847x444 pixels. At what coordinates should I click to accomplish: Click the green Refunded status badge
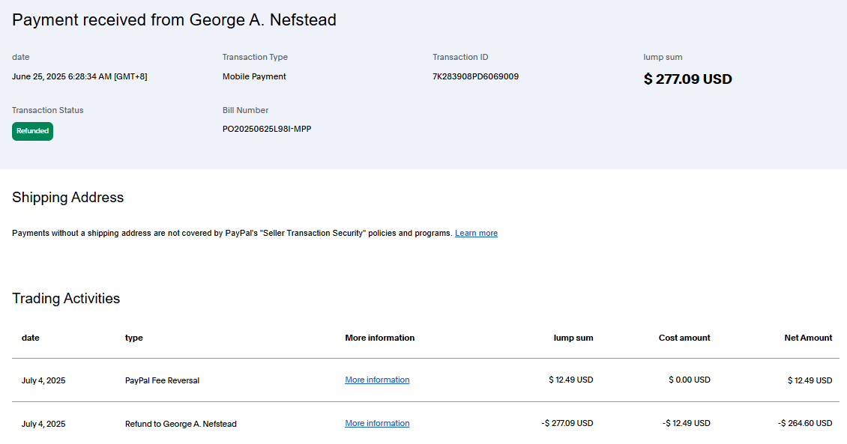click(x=32, y=131)
